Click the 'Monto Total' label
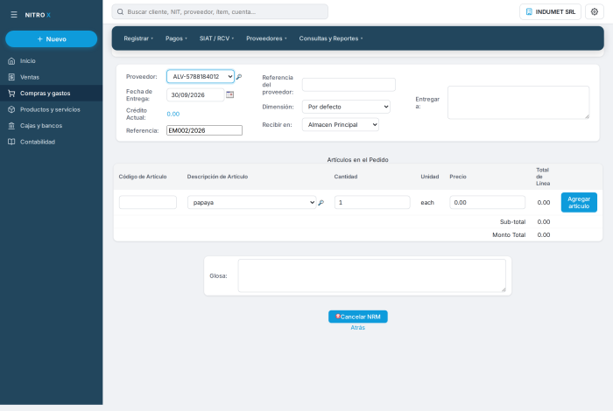The height and width of the screenshot is (411, 613). tap(509, 234)
